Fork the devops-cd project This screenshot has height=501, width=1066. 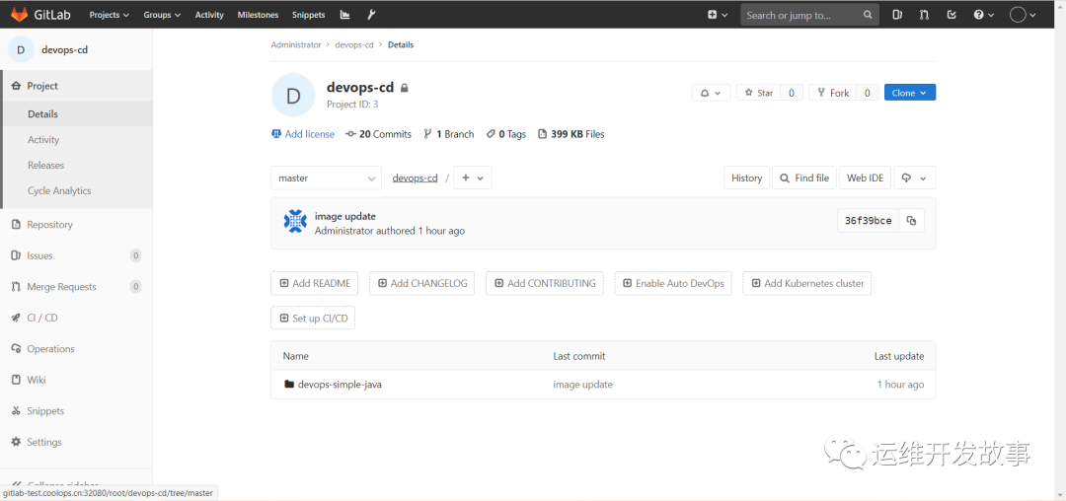coord(832,93)
